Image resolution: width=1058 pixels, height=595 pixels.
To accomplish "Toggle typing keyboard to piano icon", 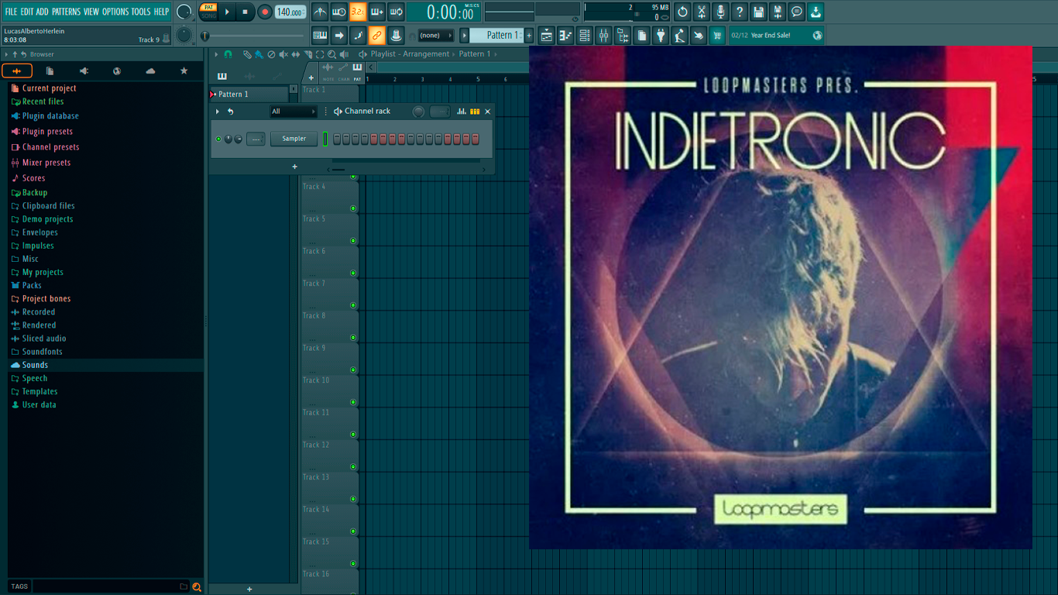I will (x=320, y=35).
